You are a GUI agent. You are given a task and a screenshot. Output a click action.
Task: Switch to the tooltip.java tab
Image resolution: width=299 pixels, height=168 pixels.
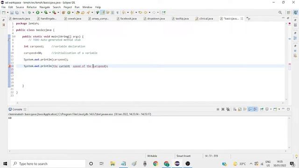tap(180, 19)
